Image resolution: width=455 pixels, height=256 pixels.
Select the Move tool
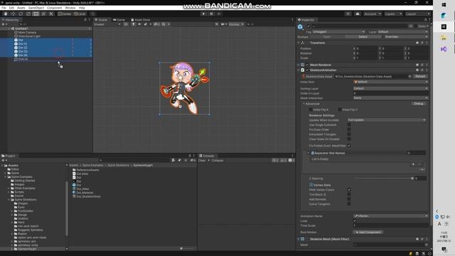(x=13, y=14)
